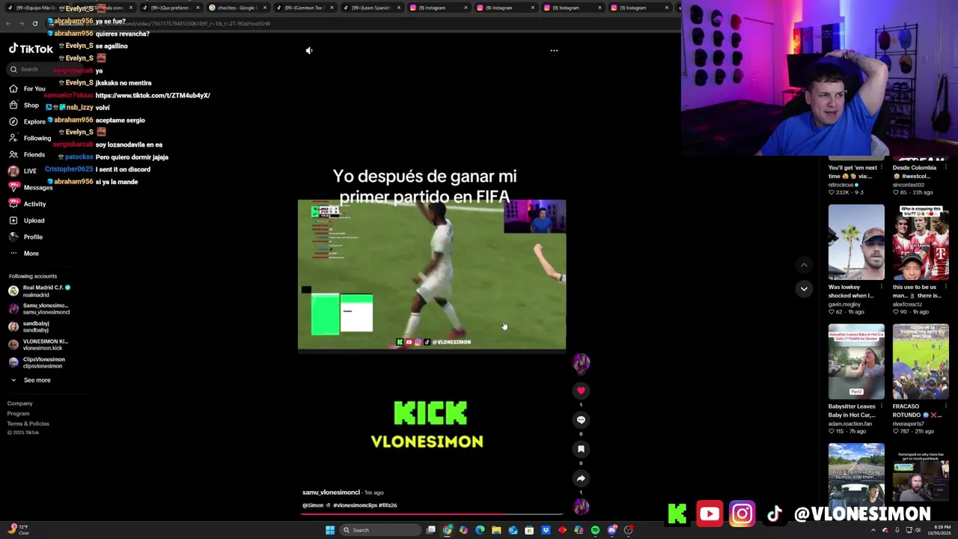This screenshot has width=958, height=539.
Task: Open Microsoft Edge from the taskbar
Action: point(480,530)
